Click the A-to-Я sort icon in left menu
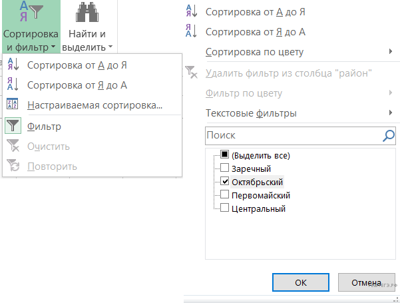Viewport: 400px width, 303px height. click(14, 65)
